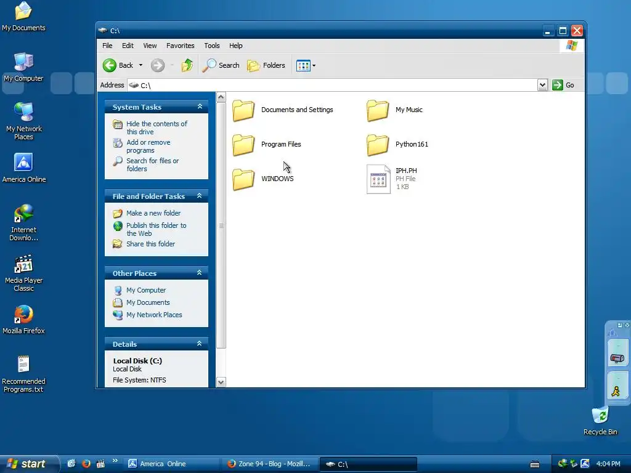
Task: Click Publish this folder to the Web
Action: [x=156, y=229]
